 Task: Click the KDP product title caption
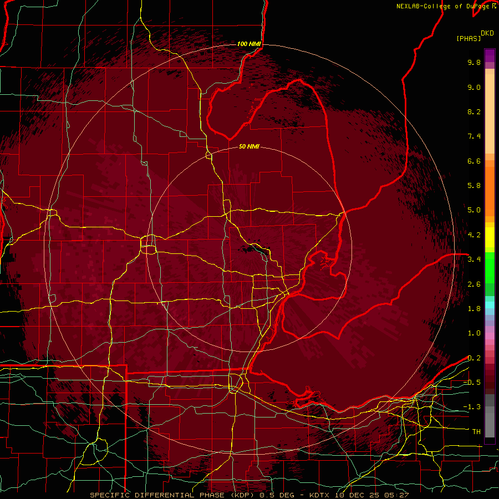[249, 495]
